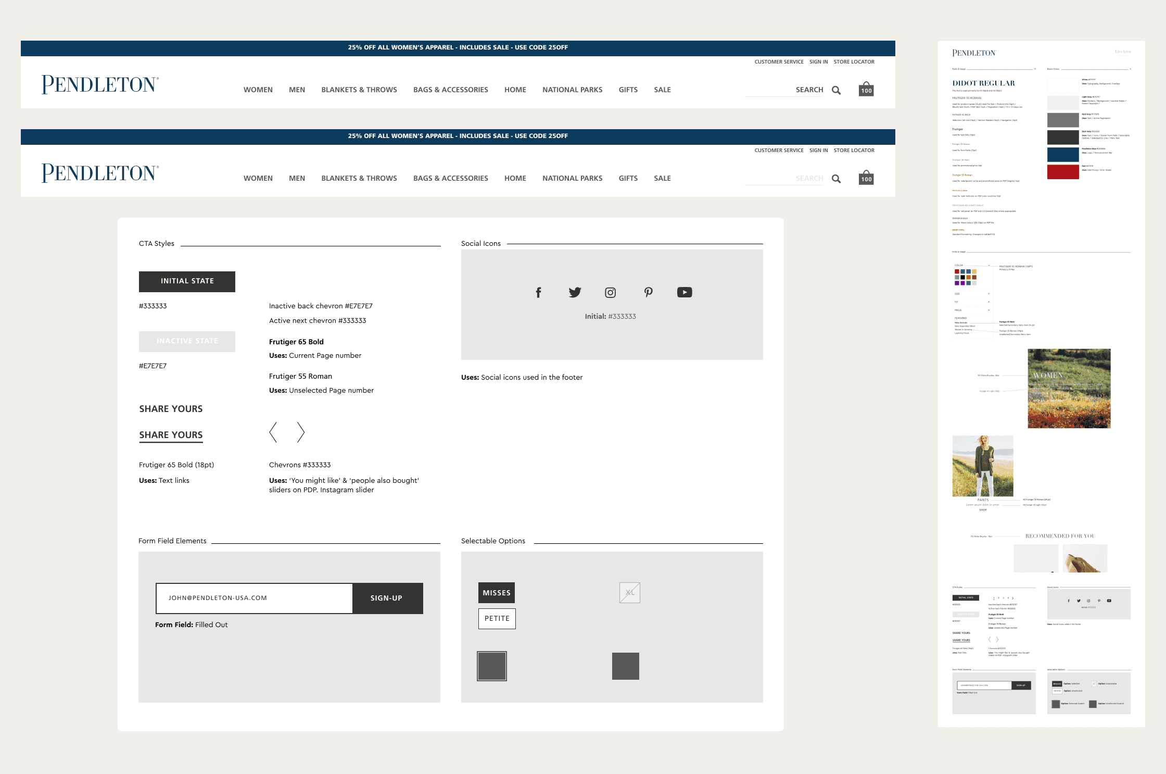Viewport: 1166px width, 774px height.
Task: Click the back chevron arrow
Action: [x=273, y=432]
